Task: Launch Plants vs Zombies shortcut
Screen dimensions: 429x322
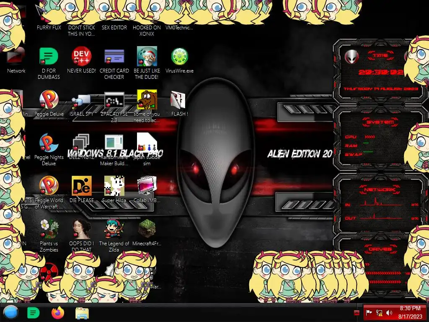Action: coord(49,229)
